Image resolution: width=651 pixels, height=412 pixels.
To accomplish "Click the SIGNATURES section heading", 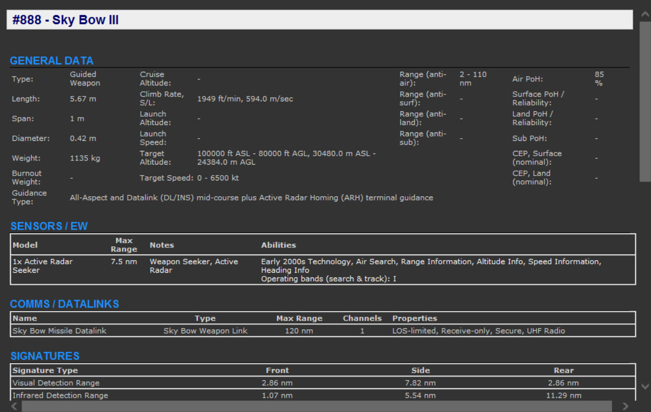I will tap(45, 356).
